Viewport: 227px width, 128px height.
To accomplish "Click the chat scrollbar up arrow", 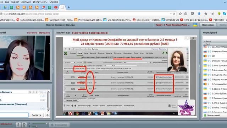I will 49,91.
